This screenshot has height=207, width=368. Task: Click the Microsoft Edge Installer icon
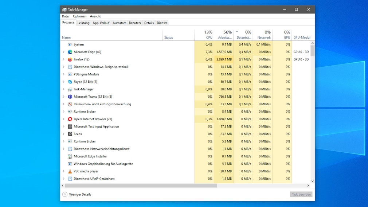point(70,156)
